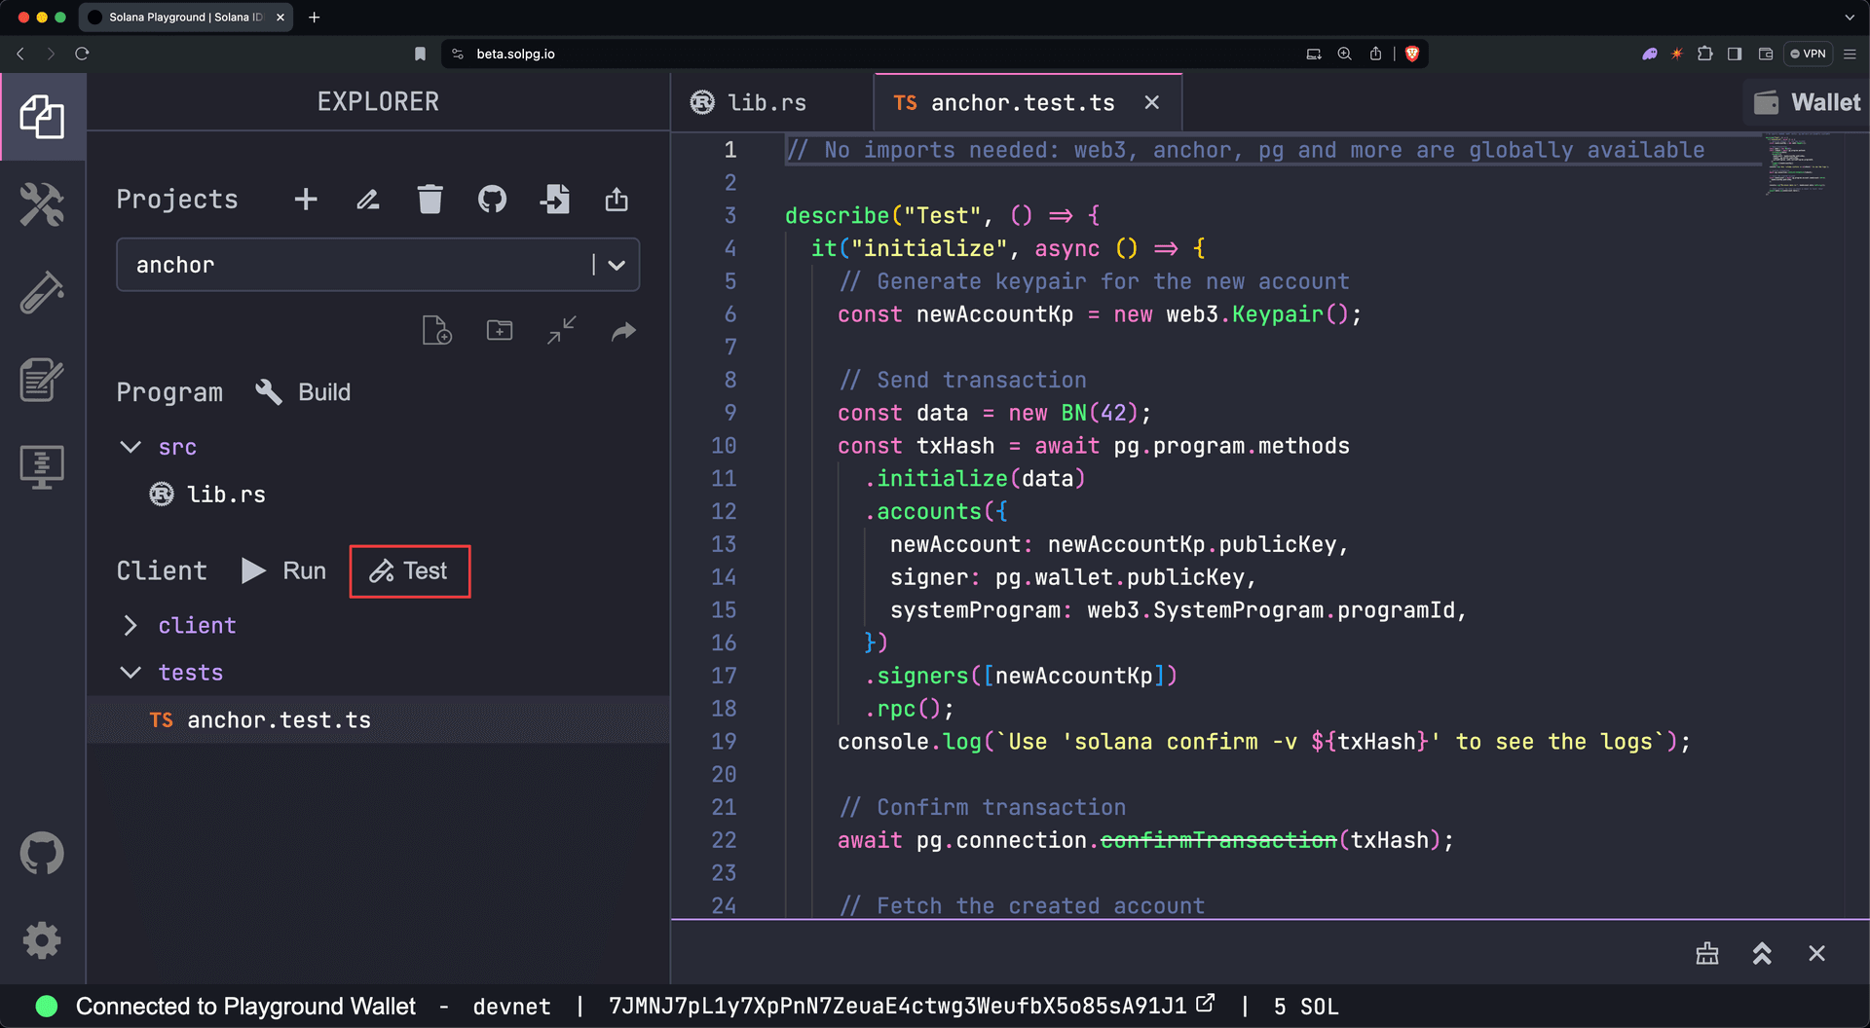This screenshot has height=1028, width=1870.
Task: Create a new file in the explorer
Action: 436,330
